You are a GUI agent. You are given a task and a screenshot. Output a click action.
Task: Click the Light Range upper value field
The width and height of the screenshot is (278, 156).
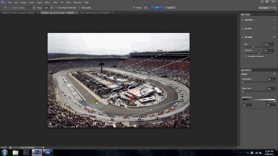[271, 105]
